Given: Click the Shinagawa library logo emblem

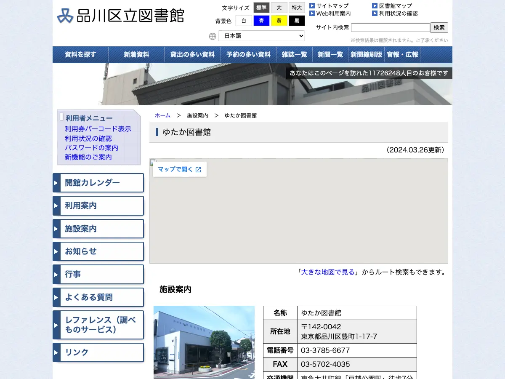Looking at the screenshot, I should click(x=65, y=16).
